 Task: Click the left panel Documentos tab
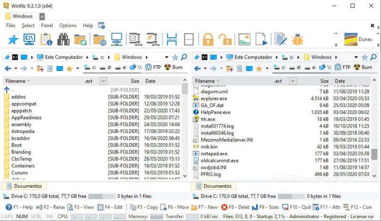[24, 186]
